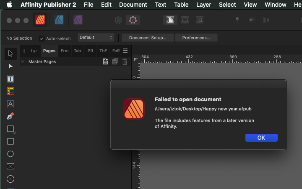Screen dimensions: 302x189
Task: Click the vertical bar toolbar icon
Action: 266,20
